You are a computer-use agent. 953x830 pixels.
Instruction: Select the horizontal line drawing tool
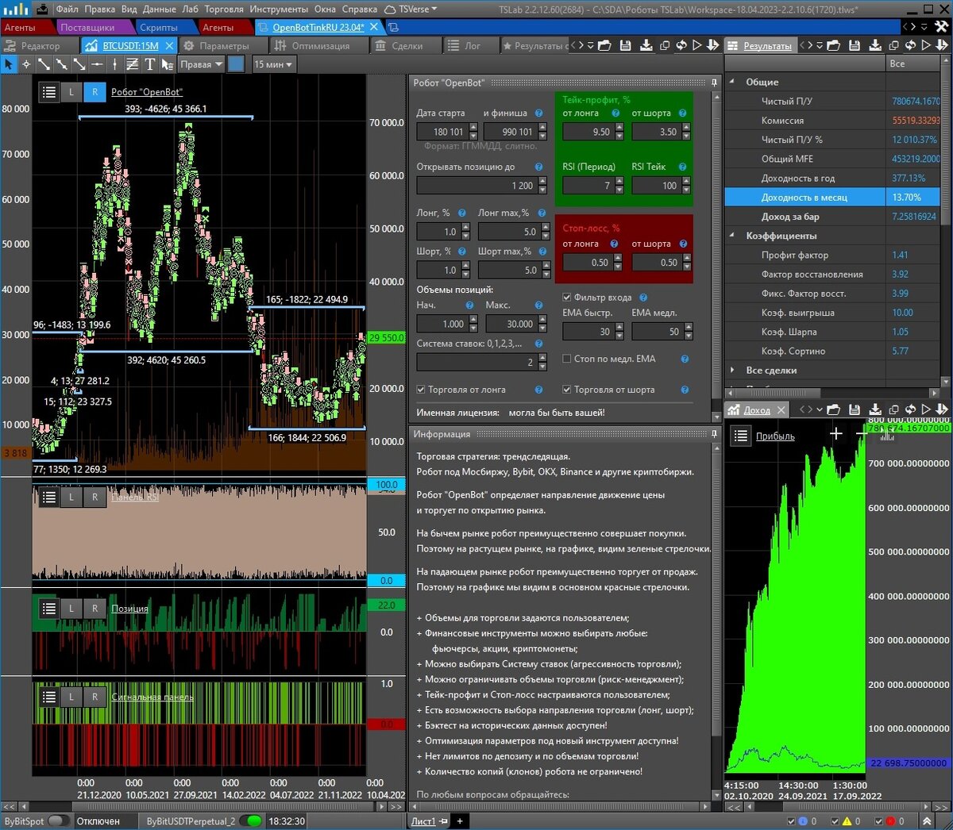point(97,64)
